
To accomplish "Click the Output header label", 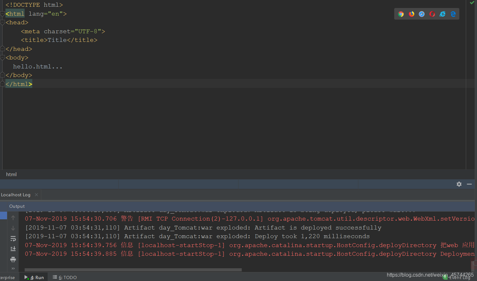I will 17,206.
